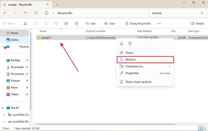Click the navigation pane vertical scrollbar
Viewport: 208px width, 131px height.
pos(31,71)
